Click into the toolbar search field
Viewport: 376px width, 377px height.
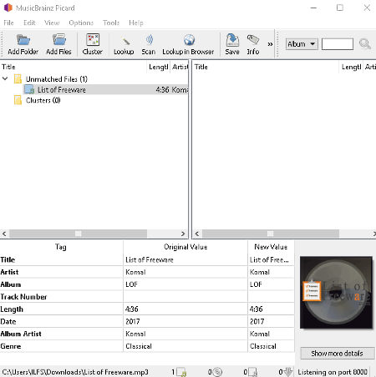pyautogui.click(x=338, y=44)
